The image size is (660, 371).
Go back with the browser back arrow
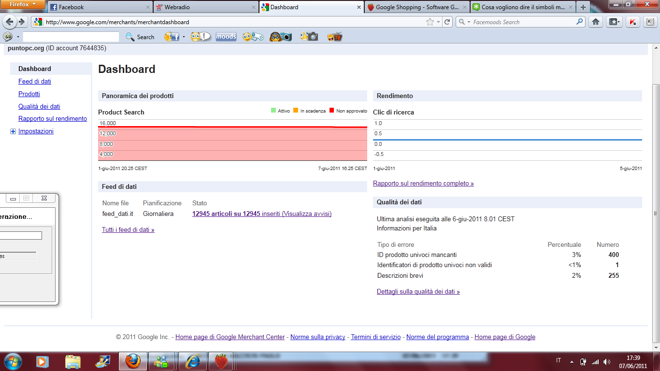[x=10, y=22]
